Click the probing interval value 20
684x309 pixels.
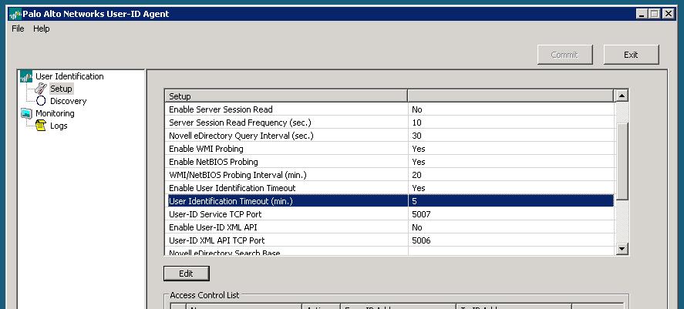coord(416,175)
